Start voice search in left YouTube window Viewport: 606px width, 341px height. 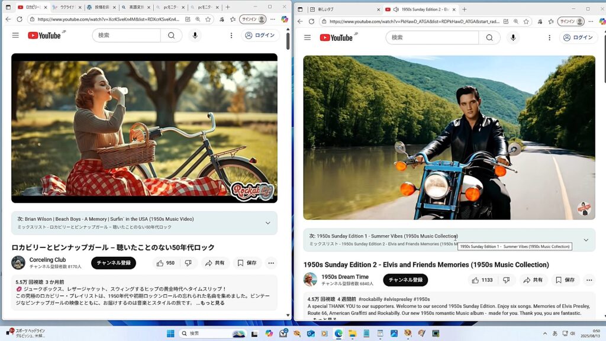click(195, 35)
